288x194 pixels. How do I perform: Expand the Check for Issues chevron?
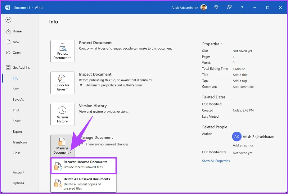67,89
